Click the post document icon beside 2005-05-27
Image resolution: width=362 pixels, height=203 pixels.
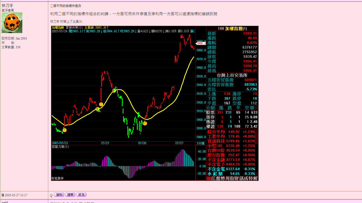(3, 195)
